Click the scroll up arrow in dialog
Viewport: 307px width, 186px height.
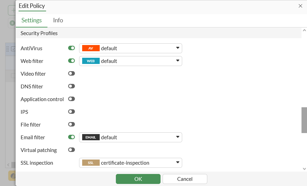[304, 31]
